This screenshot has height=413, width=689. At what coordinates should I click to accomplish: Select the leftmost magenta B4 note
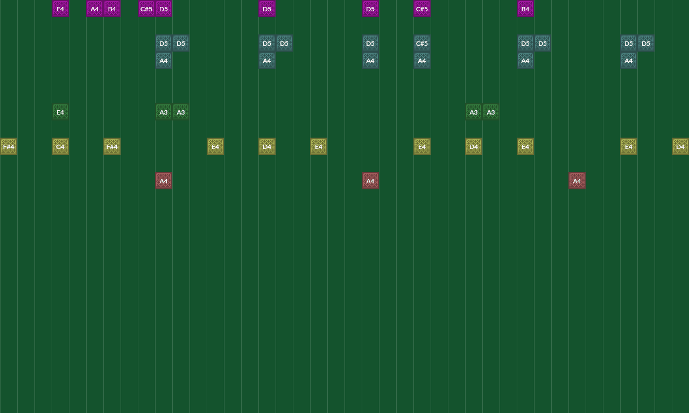click(112, 9)
